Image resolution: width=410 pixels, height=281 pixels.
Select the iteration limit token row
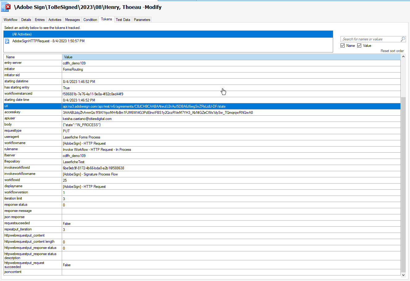pyautogui.click(x=202, y=199)
